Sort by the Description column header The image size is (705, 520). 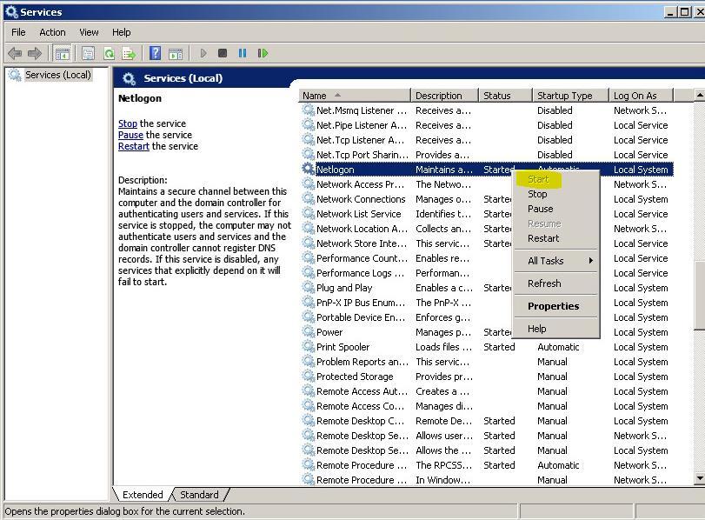[444, 96]
